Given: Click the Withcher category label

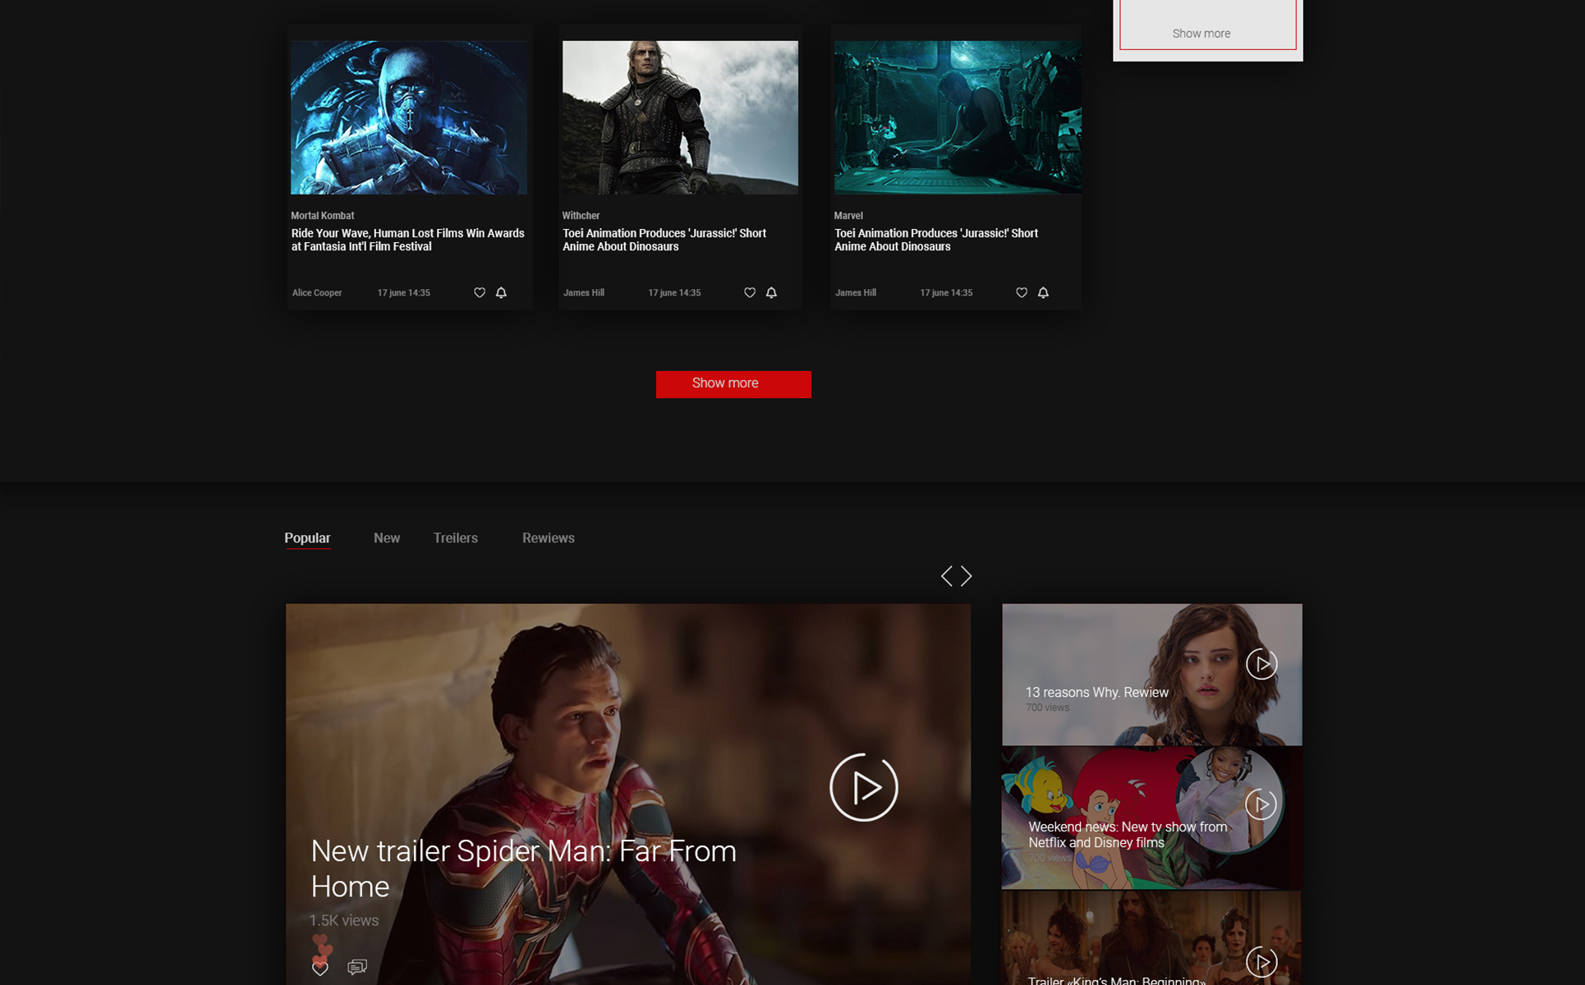Looking at the screenshot, I should coord(581,216).
